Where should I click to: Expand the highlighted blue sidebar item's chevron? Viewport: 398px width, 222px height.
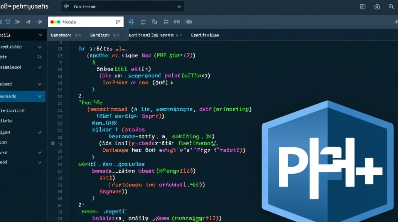[40, 96]
